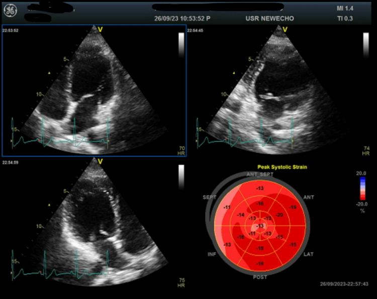Click the grayscale bar in the 22:53:52 view
The image size is (377, 299).
tap(181, 45)
